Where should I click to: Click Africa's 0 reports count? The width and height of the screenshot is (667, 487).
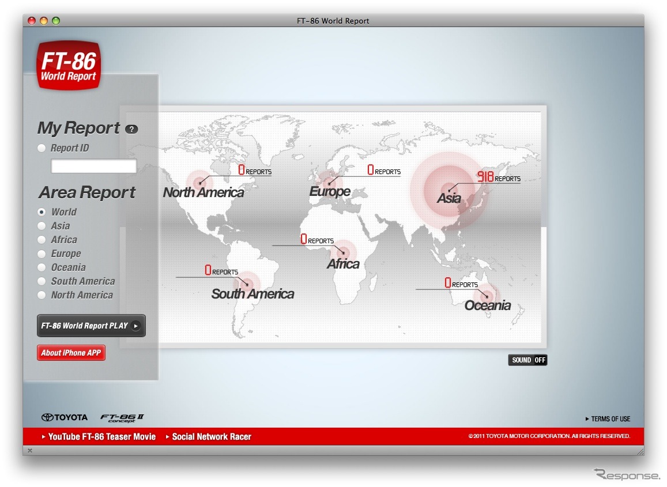[x=317, y=239]
